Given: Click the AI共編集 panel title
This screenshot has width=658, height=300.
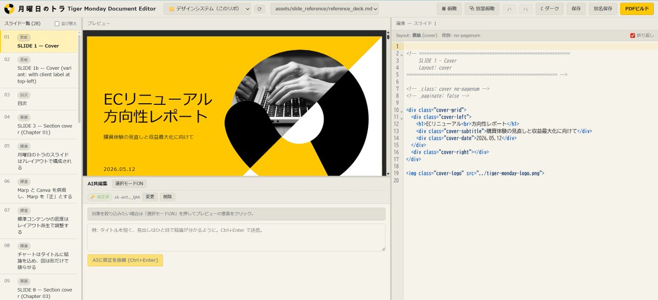Looking at the screenshot, I should click(98, 184).
